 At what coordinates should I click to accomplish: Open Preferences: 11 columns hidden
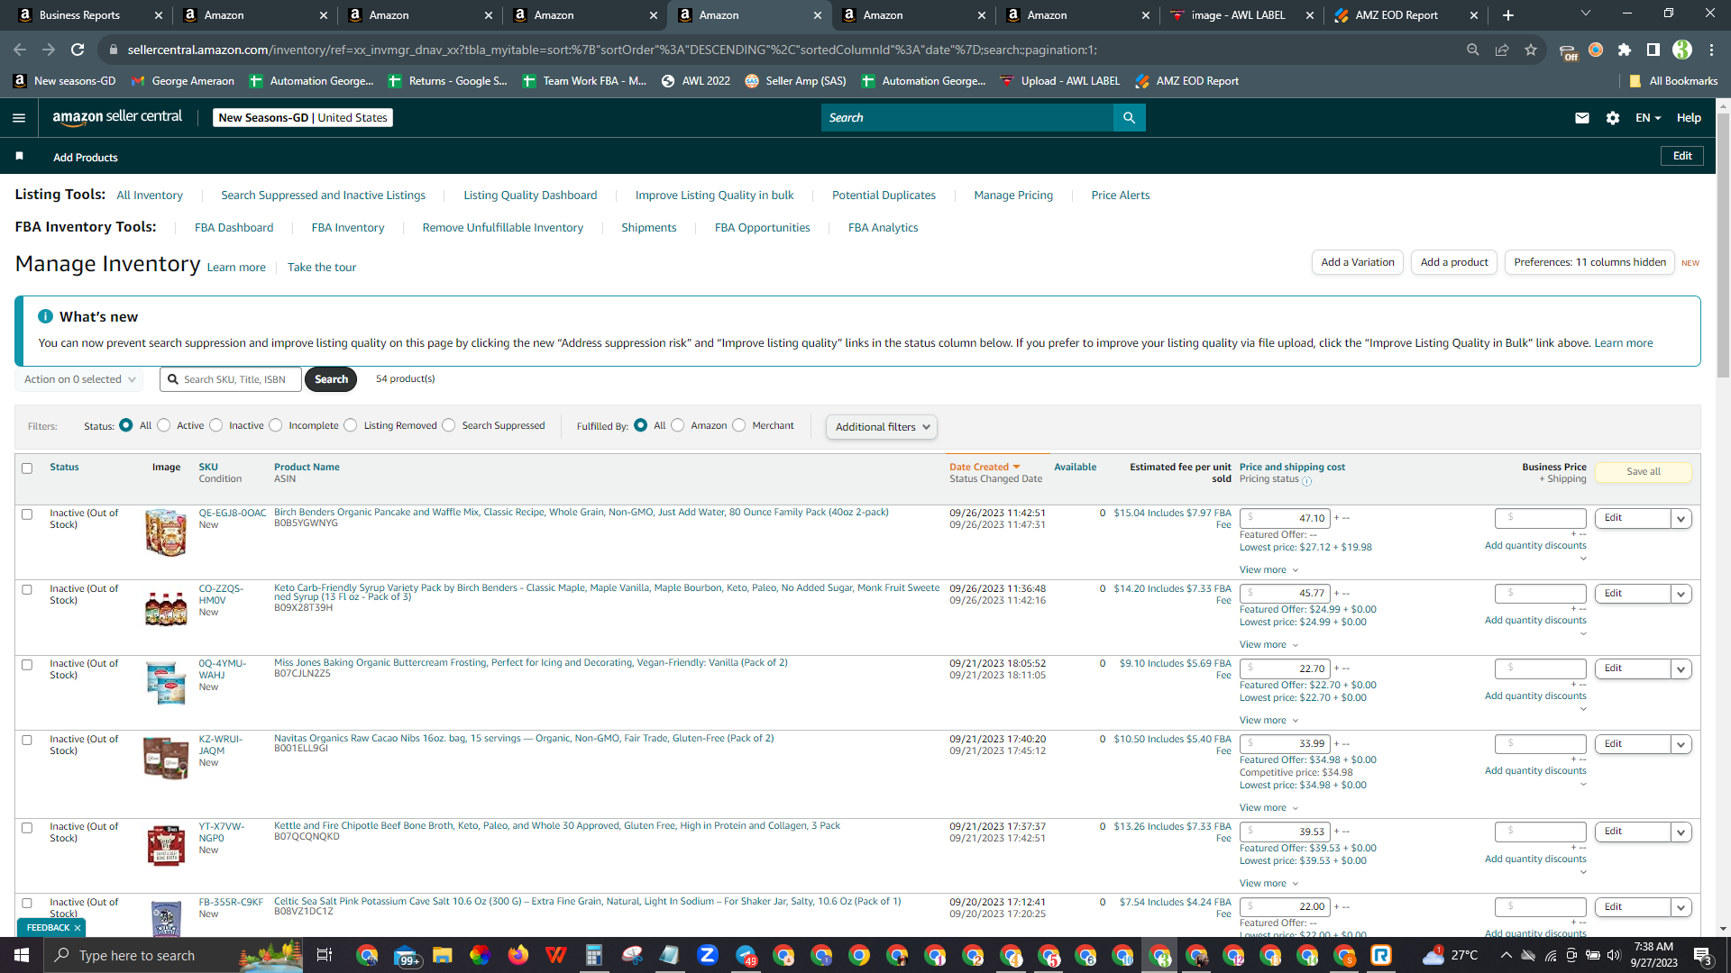click(1589, 262)
